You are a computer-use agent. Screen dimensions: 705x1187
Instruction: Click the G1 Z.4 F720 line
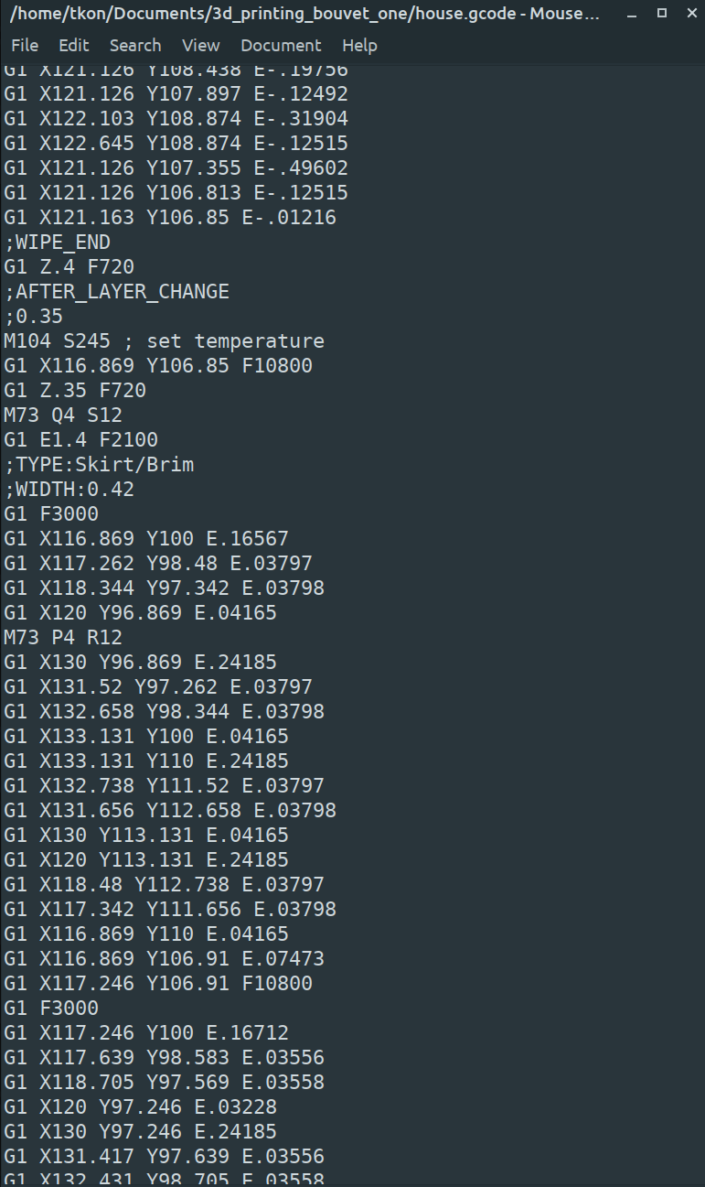click(x=69, y=267)
